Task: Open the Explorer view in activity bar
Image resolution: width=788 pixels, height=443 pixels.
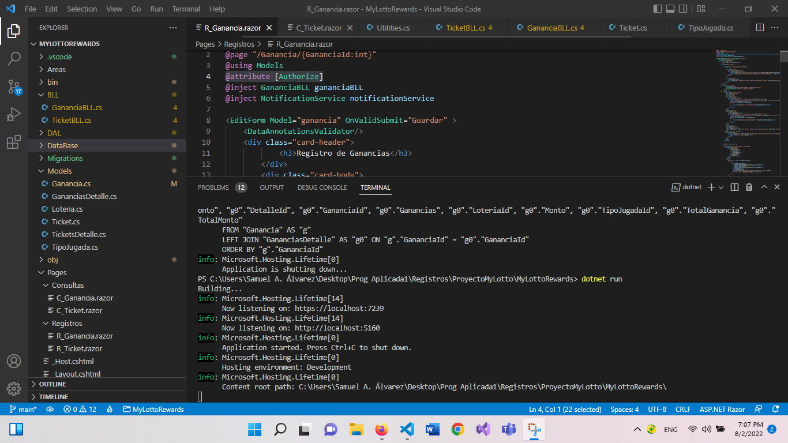Action: pos(14,31)
